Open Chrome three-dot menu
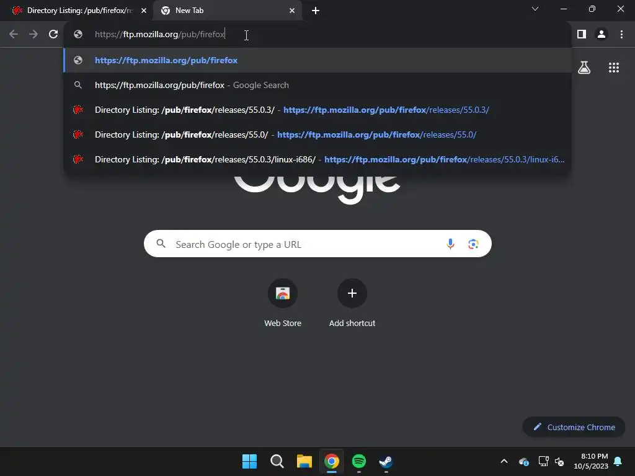The image size is (635, 476). [621, 35]
